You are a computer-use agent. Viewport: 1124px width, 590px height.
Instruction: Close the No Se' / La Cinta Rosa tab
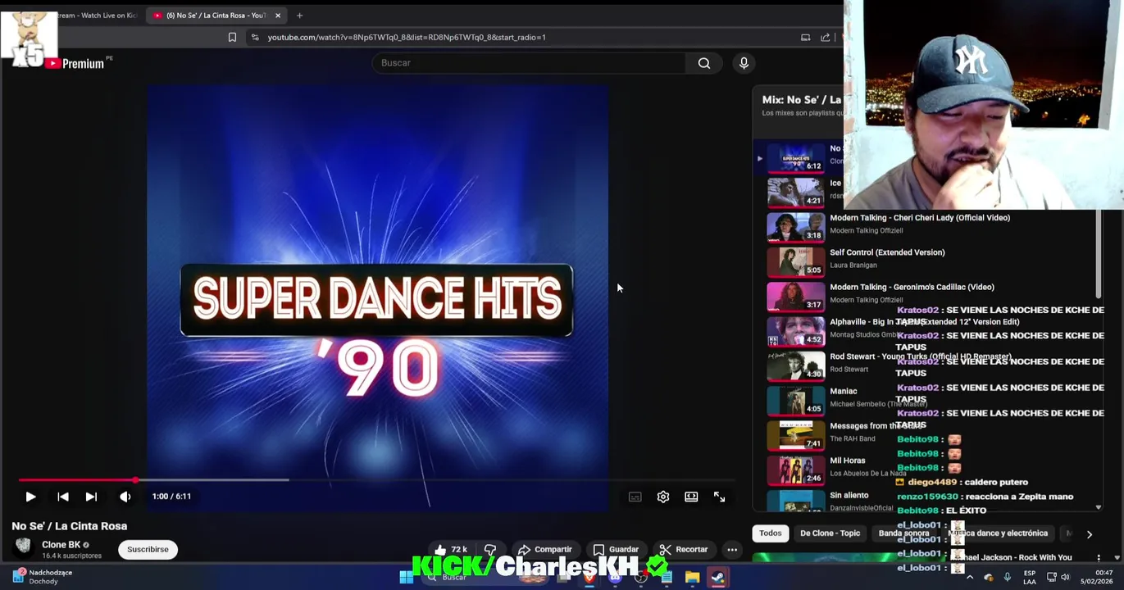[278, 15]
